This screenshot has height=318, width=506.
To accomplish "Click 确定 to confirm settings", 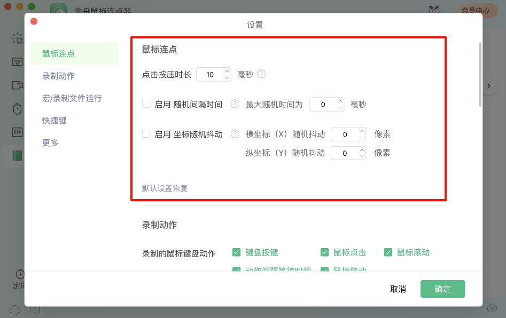I will point(442,289).
